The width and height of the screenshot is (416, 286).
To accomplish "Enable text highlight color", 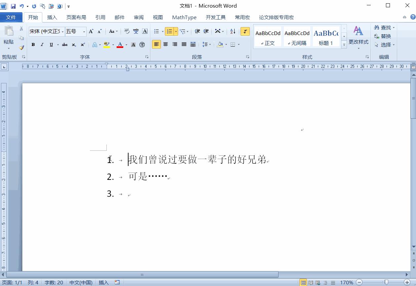I will coord(106,44).
